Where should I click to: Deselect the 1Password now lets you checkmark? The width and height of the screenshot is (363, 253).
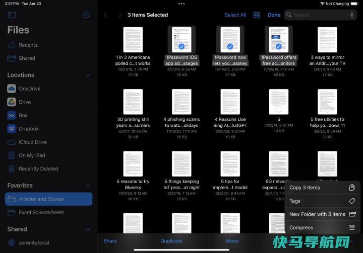[x=230, y=46]
